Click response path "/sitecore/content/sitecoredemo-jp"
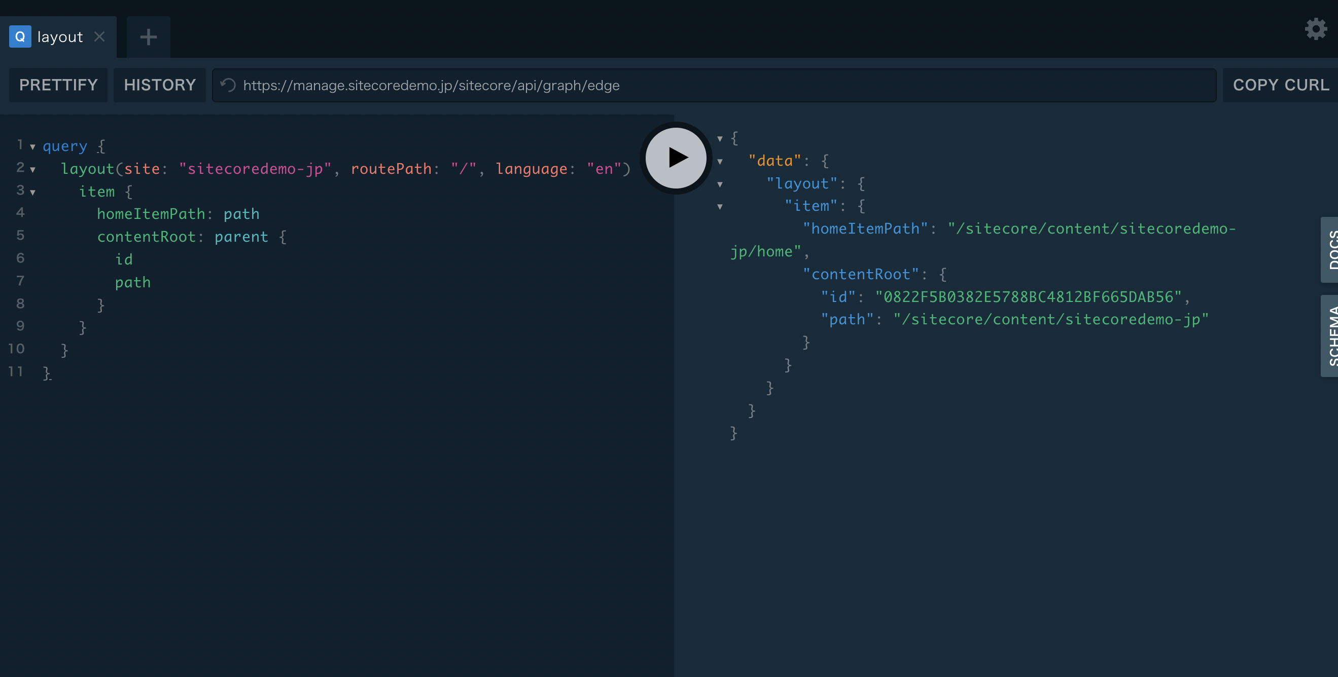Image resolution: width=1338 pixels, height=677 pixels. [x=1051, y=320]
